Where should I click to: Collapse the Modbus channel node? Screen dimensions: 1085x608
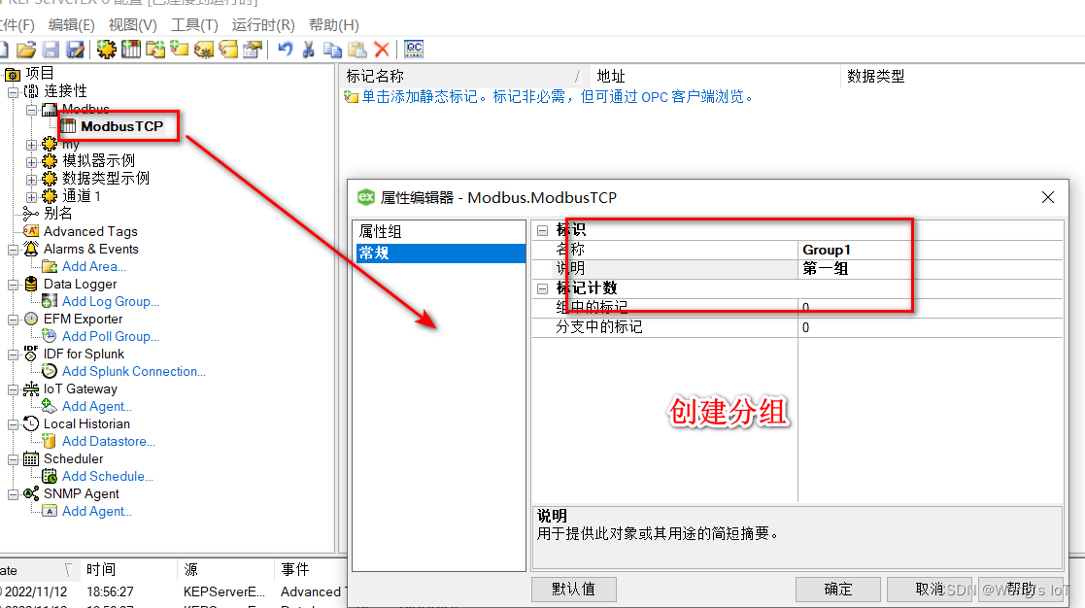tap(31, 110)
